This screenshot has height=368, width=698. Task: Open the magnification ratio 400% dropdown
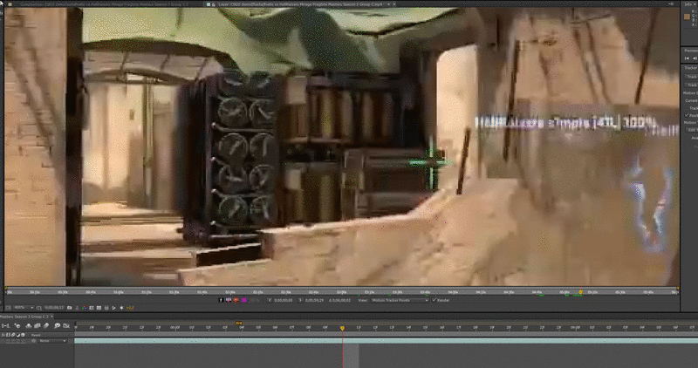coord(24,308)
